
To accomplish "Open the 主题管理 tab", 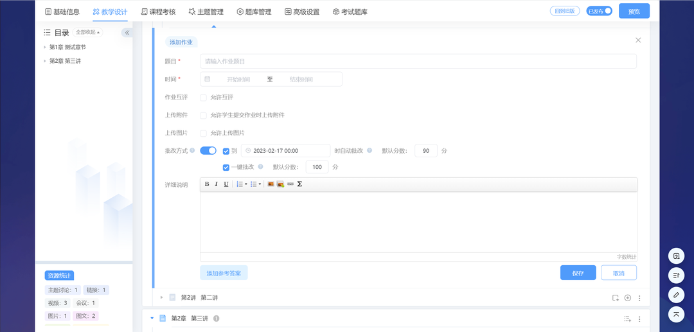I will (x=206, y=12).
